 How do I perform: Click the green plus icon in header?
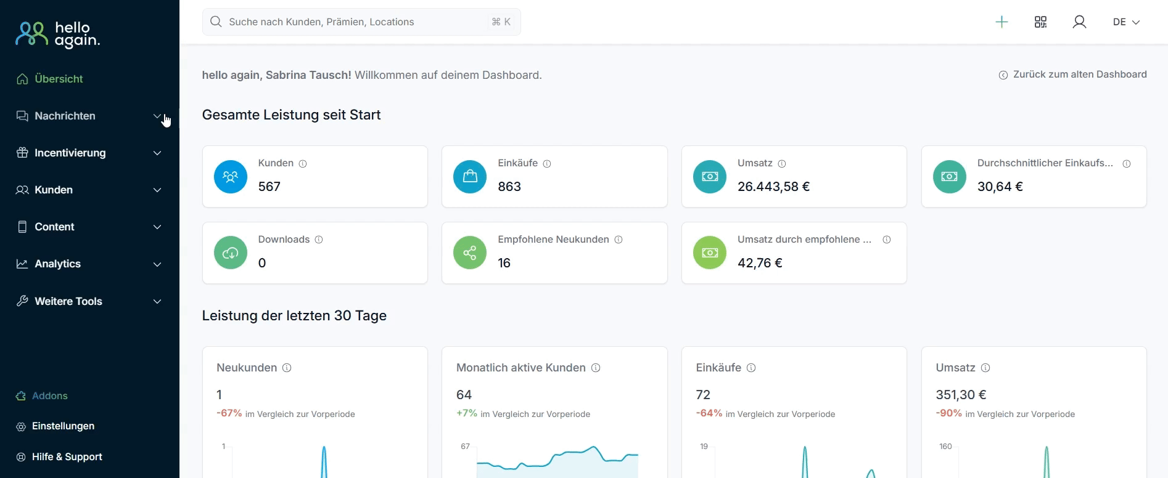[x=1001, y=22]
